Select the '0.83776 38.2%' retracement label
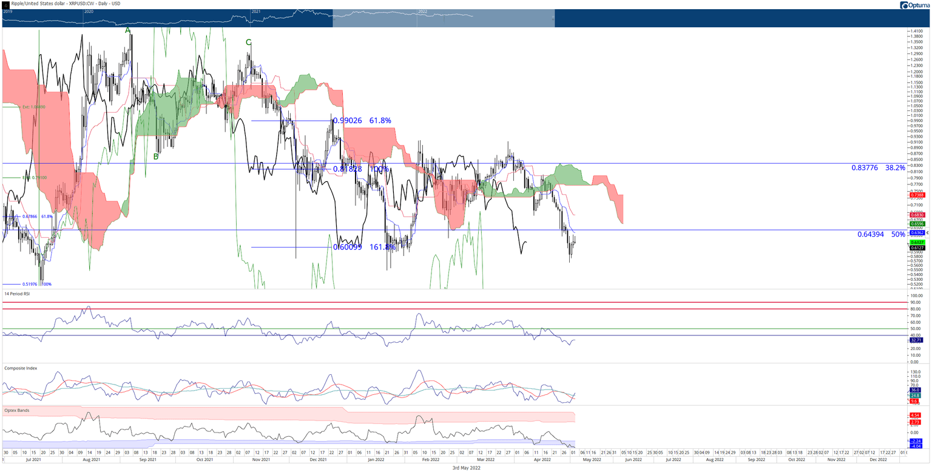The image size is (932, 475). (878, 167)
